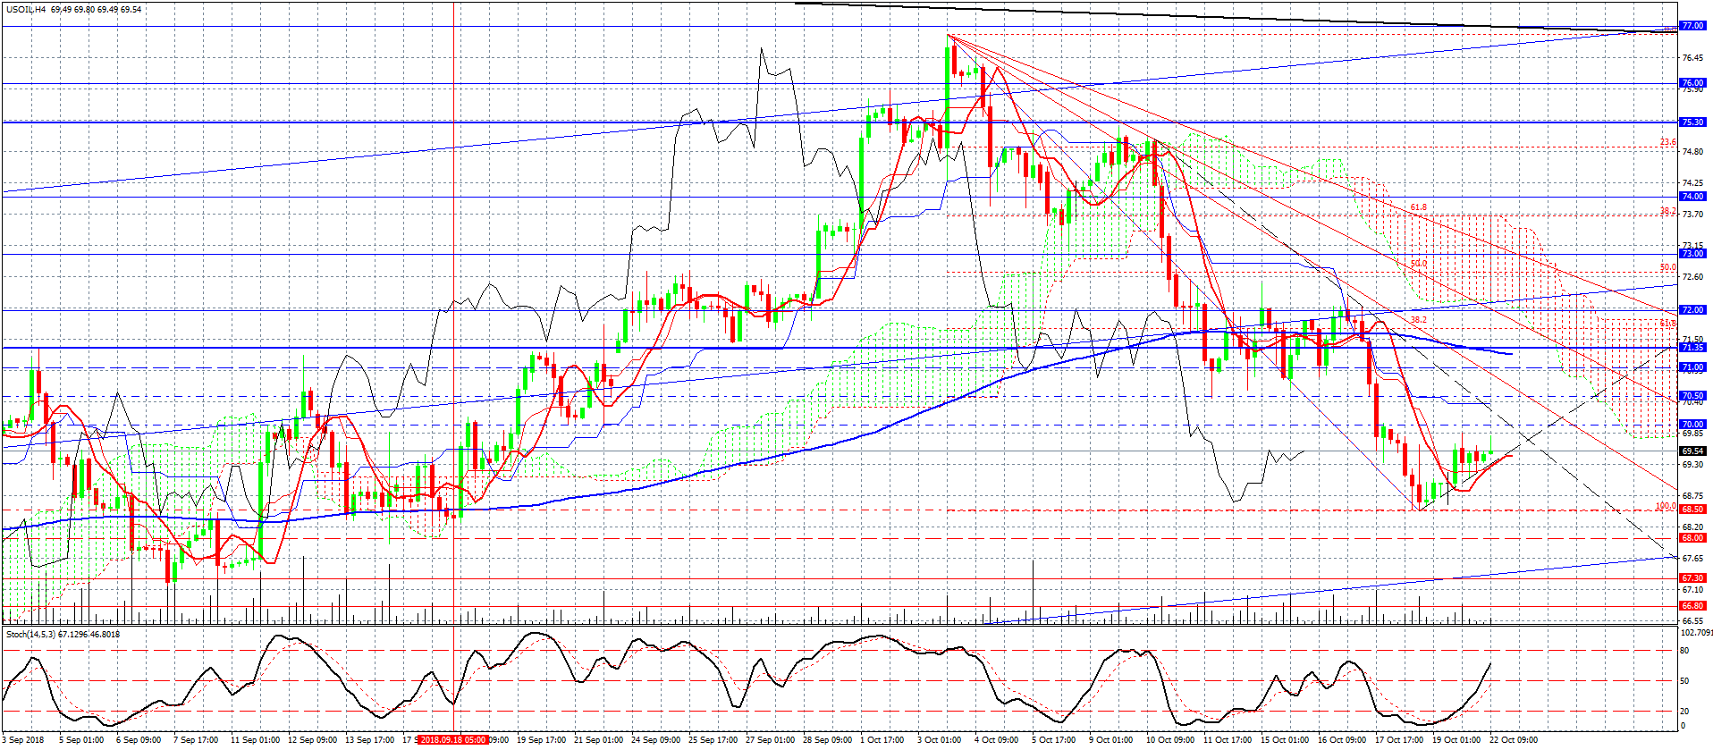Click the 1 Oct 17:00 time label
Viewport: 1713px width, 750px height.
coord(882,740)
